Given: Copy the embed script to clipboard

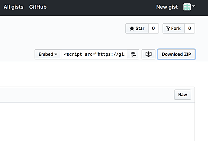Looking at the screenshot, I should click(133, 55).
